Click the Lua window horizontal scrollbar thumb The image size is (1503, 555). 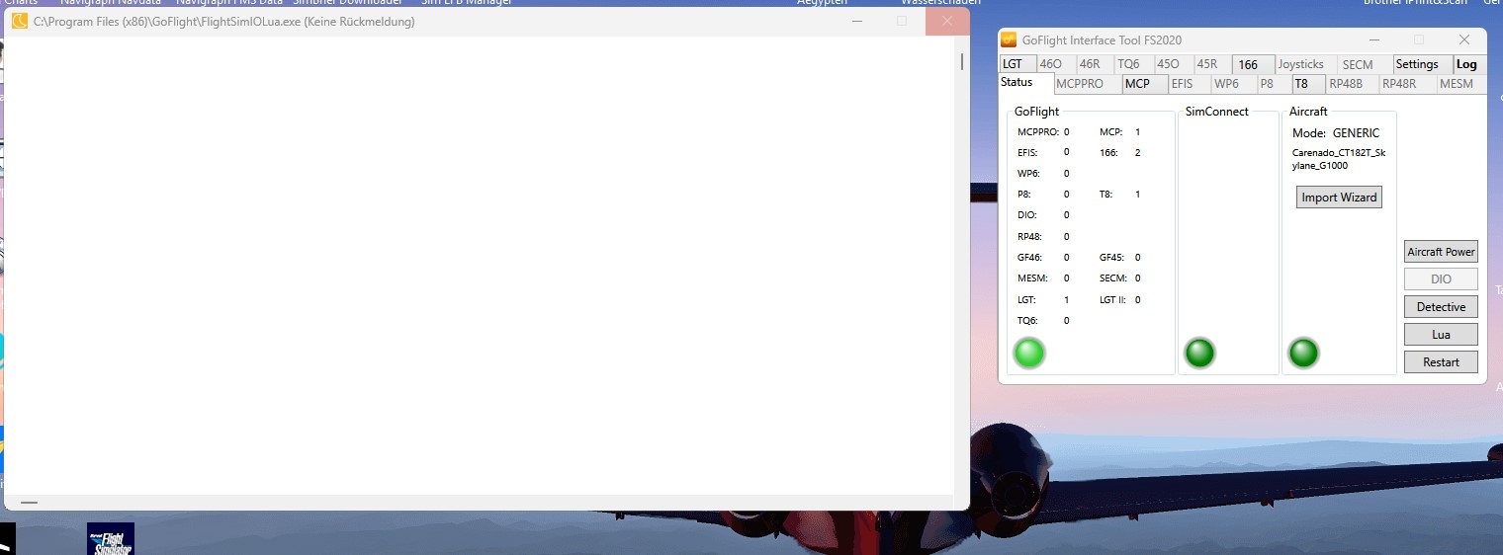[30, 502]
